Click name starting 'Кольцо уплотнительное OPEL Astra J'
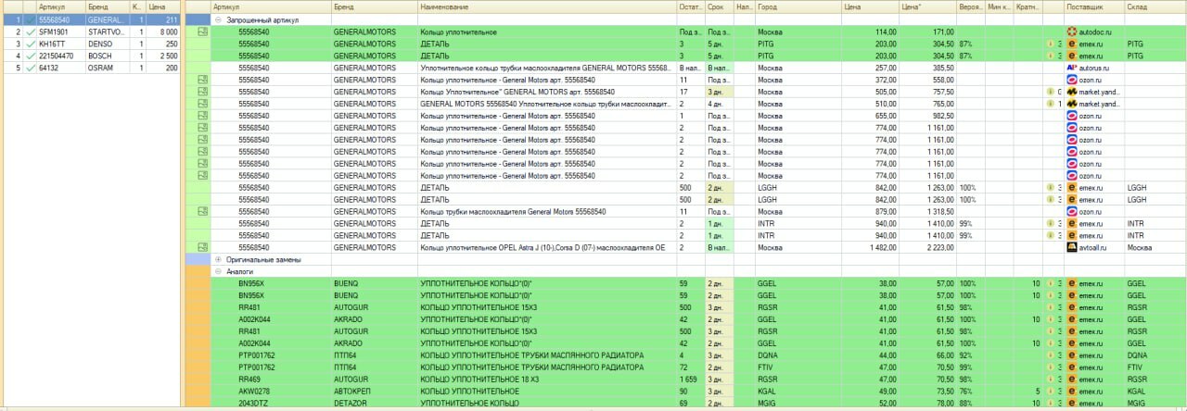This screenshot has width=1187, height=411. [x=542, y=248]
